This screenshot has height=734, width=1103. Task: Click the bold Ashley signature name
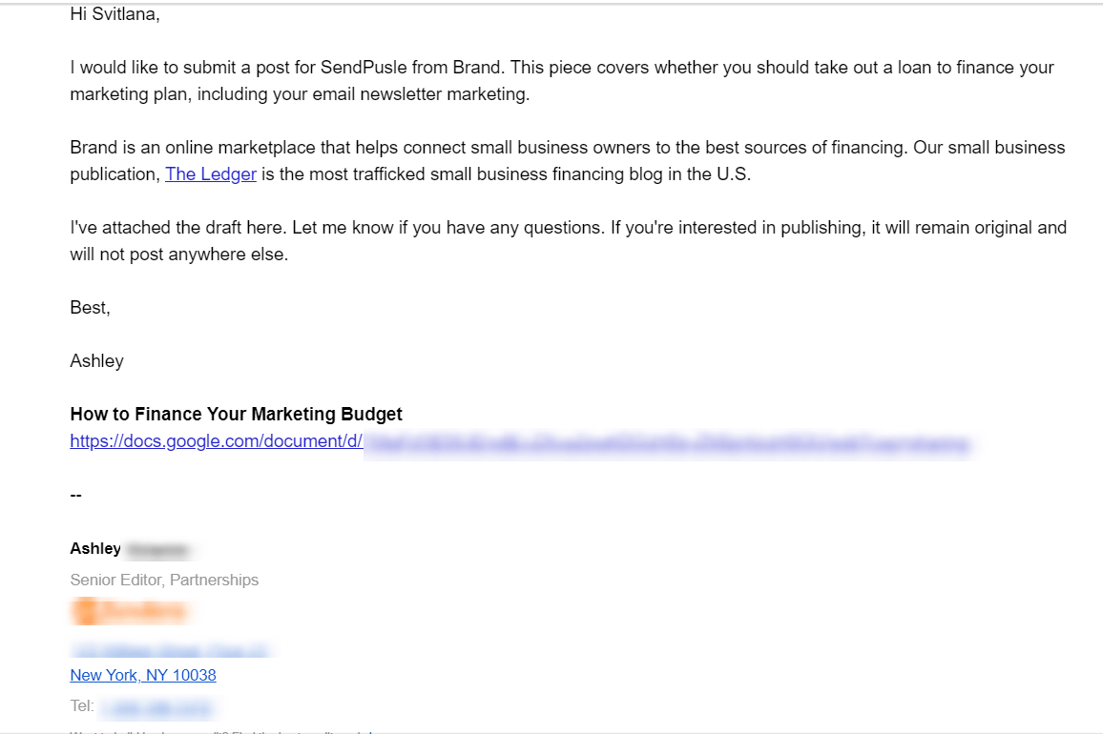pos(95,549)
